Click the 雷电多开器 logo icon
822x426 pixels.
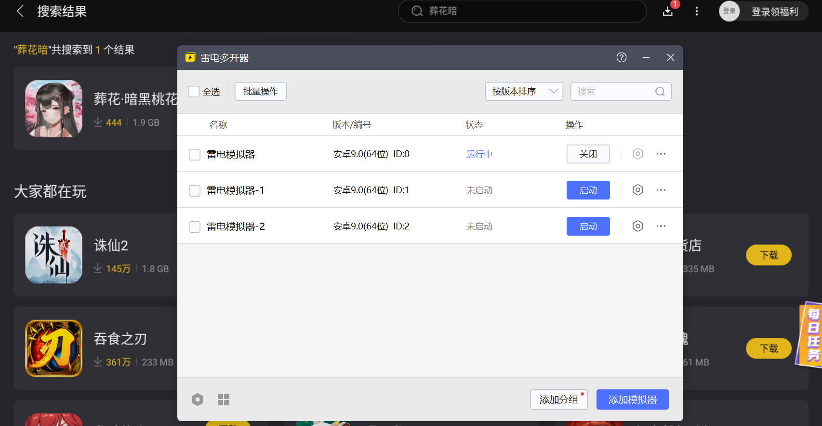190,58
